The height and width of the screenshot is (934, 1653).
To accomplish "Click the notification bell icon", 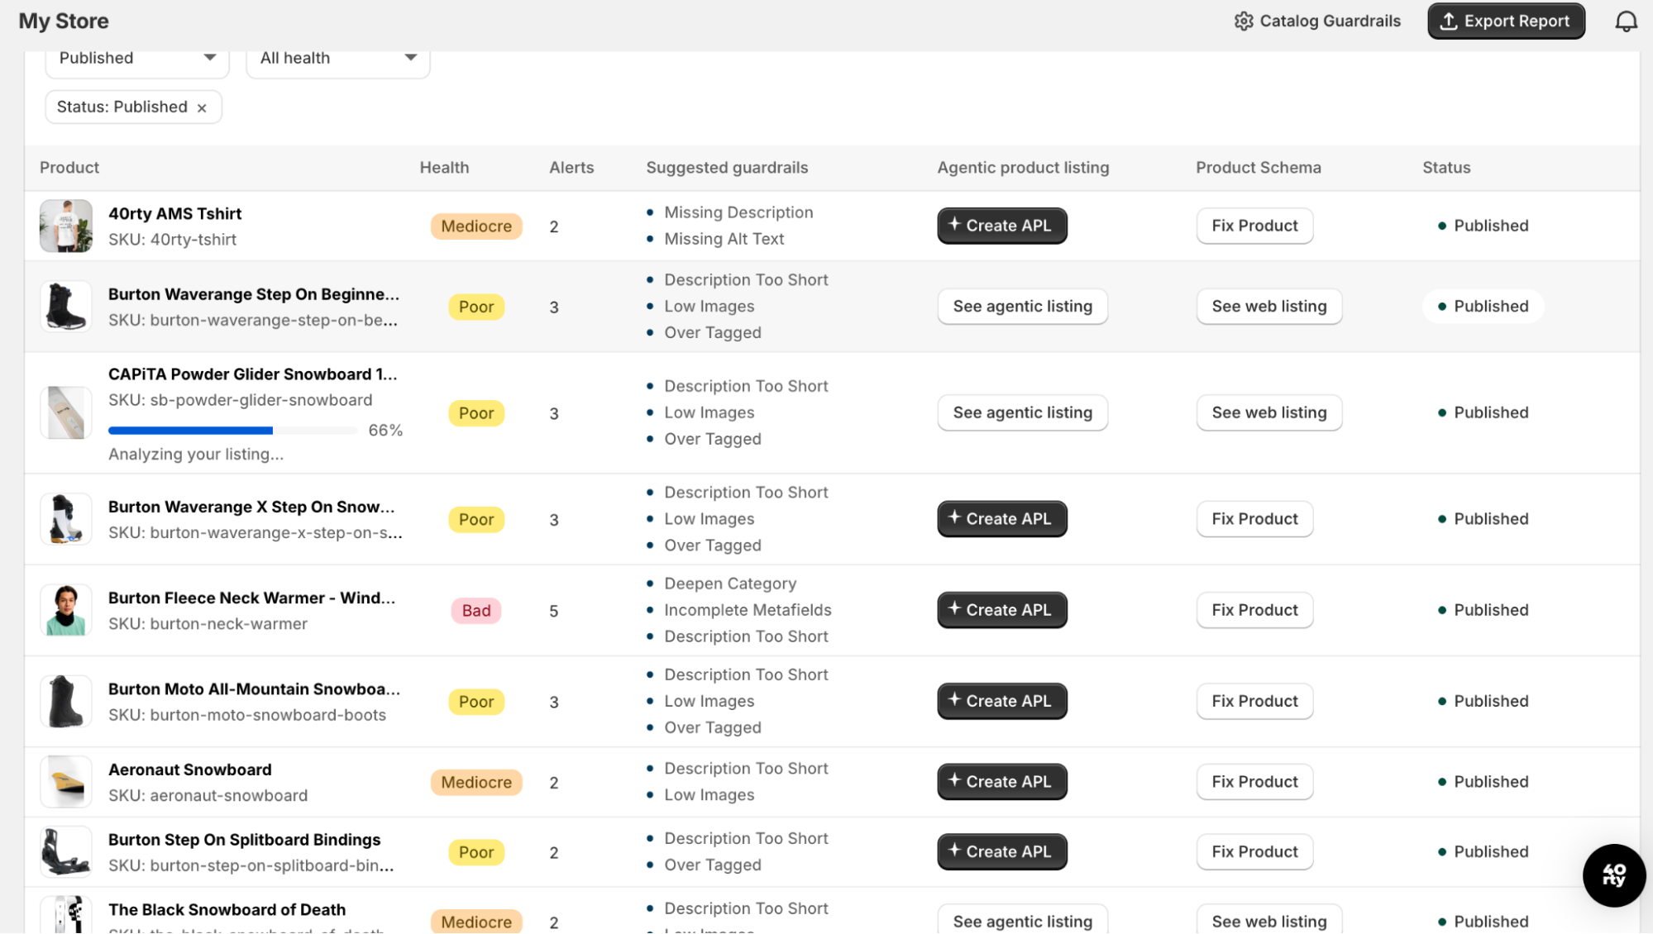I will (1626, 21).
